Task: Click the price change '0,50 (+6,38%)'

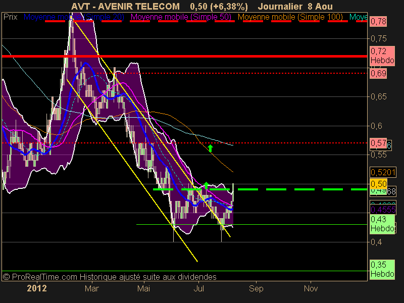Action: point(219,7)
